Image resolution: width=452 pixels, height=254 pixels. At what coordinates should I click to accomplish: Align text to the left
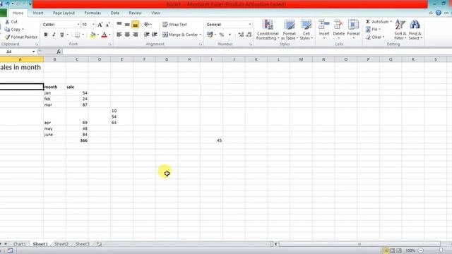(x=119, y=35)
